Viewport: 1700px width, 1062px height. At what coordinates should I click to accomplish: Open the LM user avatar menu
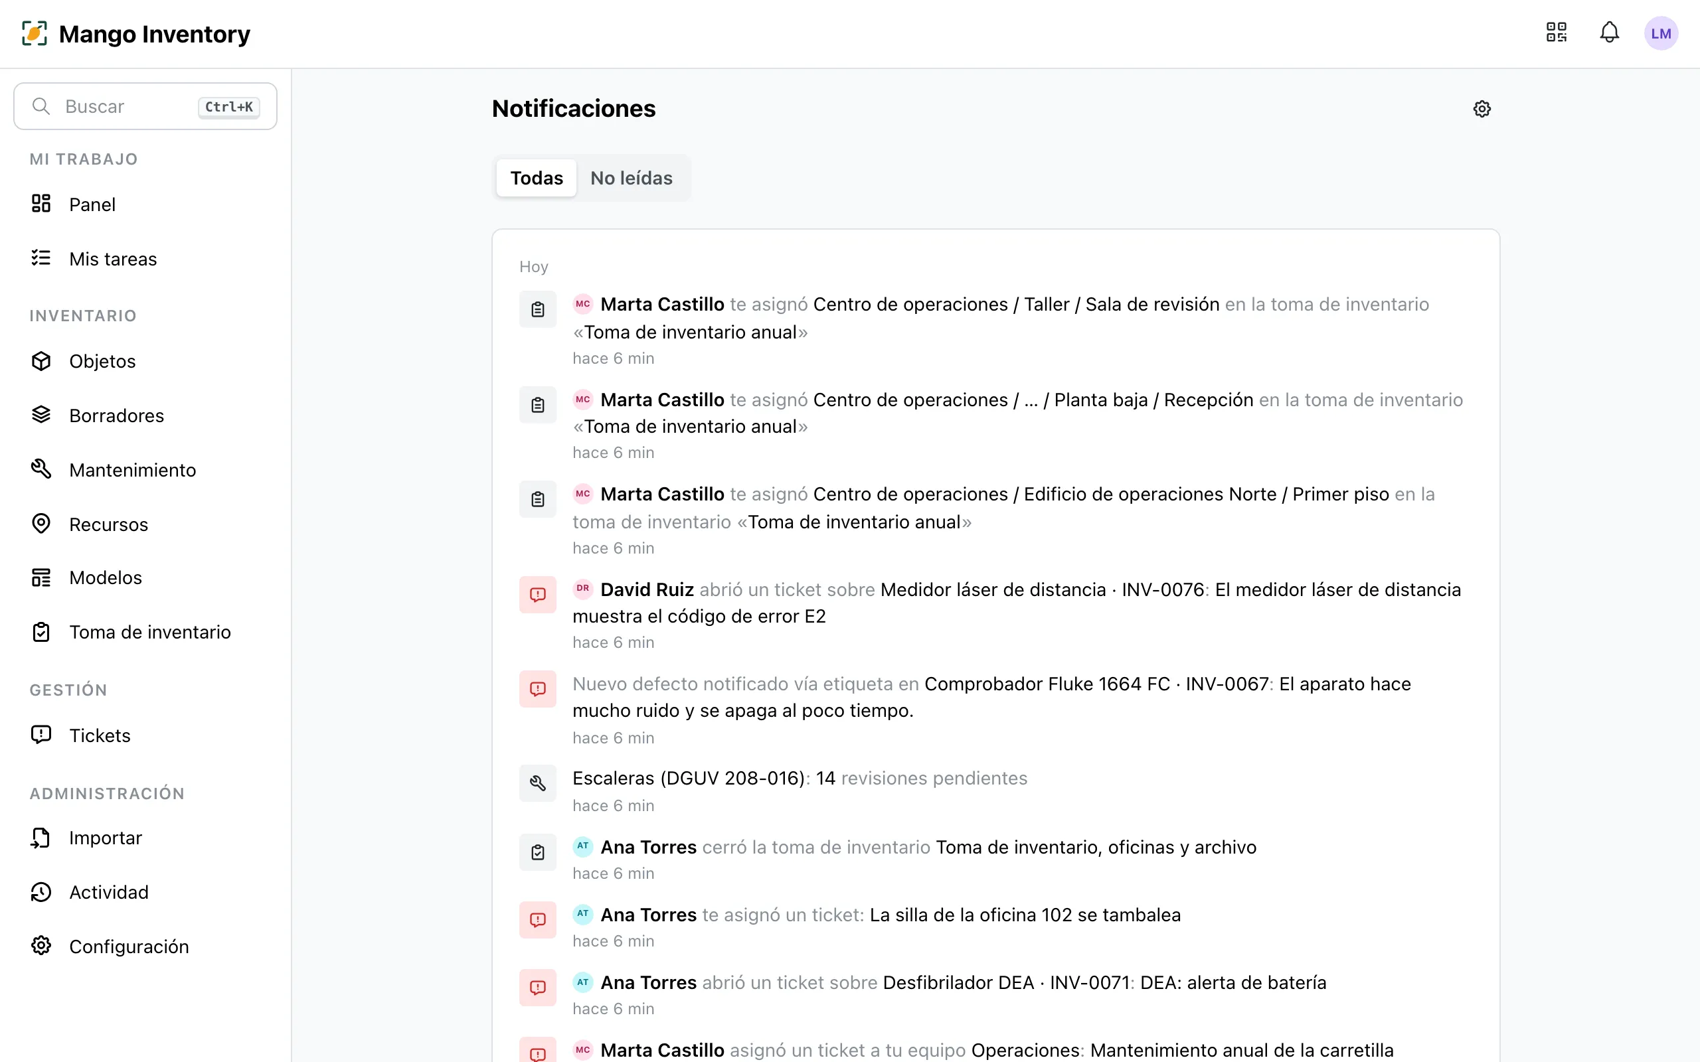click(x=1661, y=33)
